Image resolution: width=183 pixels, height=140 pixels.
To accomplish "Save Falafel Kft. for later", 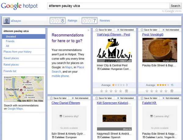I will [x=149, y=98].
